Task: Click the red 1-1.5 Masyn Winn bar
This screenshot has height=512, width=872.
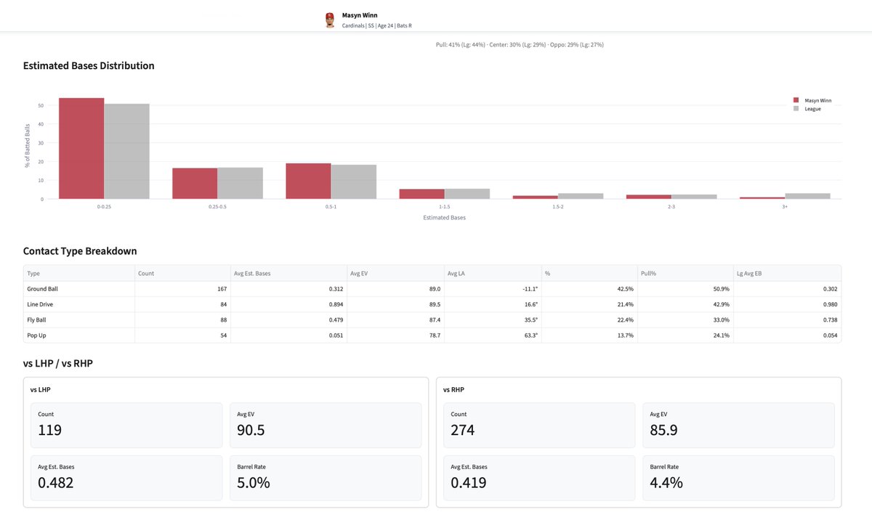Action: (421, 194)
